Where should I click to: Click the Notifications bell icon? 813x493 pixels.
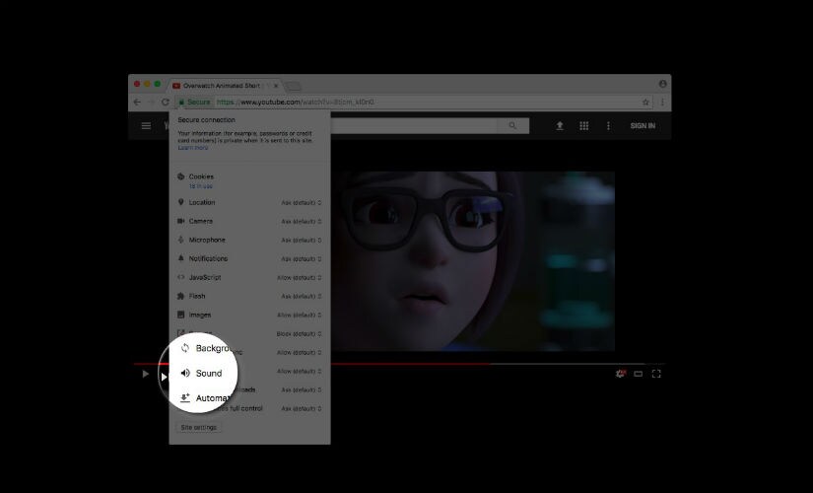tap(181, 258)
